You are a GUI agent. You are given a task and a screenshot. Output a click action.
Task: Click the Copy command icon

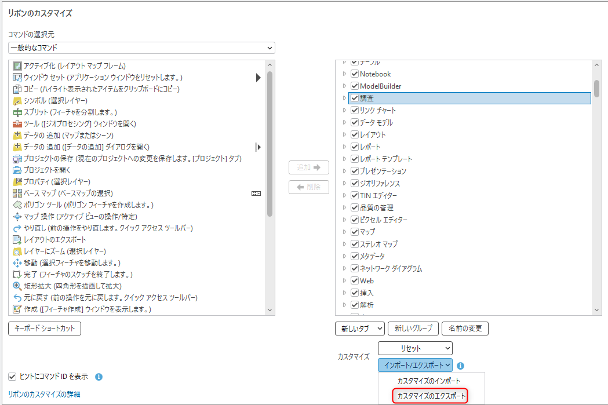click(17, 89)
